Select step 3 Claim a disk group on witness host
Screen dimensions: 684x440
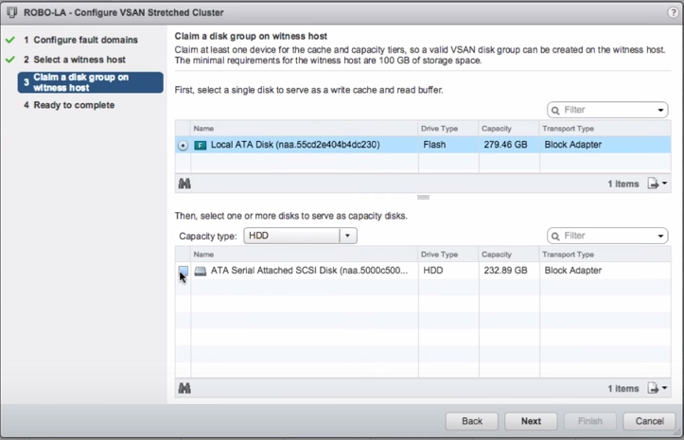click(90, 82)
